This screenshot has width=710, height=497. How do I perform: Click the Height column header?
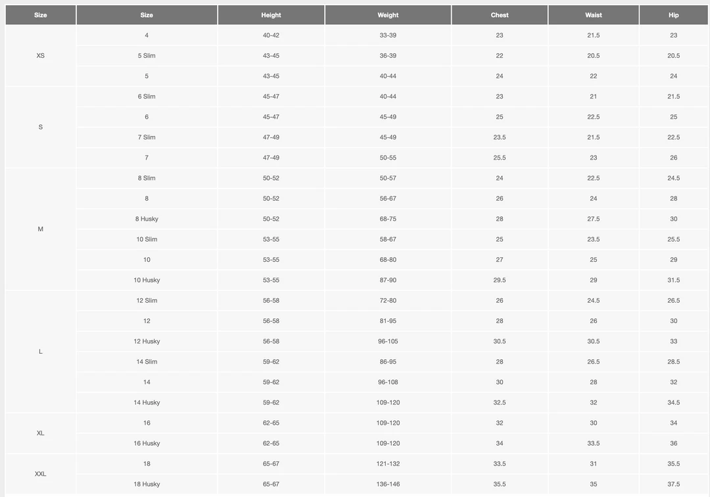[x=271, y=15]
